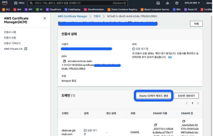Screen dimensions: 213x136
Task: Click CSV로 내보내기 button
Action: [186, 96]
